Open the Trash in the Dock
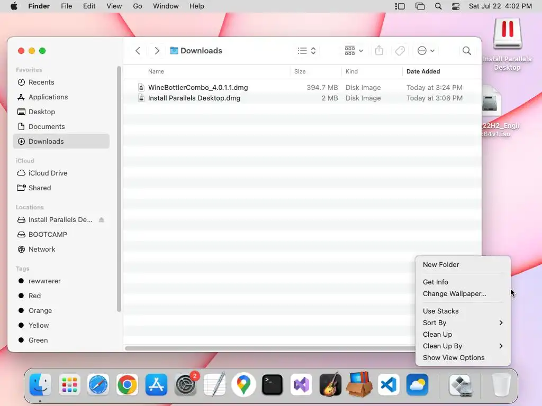Screen dimensions: 542x406 [501, 385]
